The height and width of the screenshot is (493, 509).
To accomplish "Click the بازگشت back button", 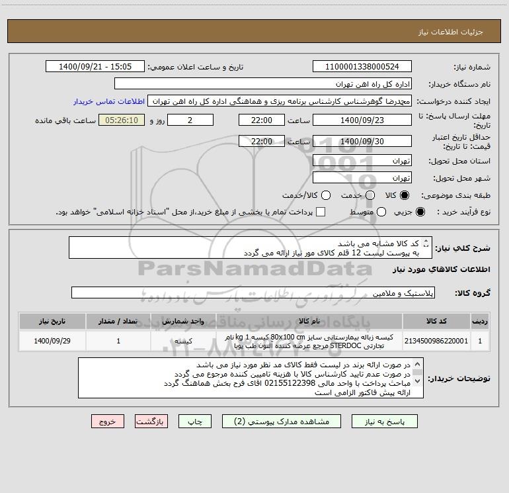I will click(151, 421).
